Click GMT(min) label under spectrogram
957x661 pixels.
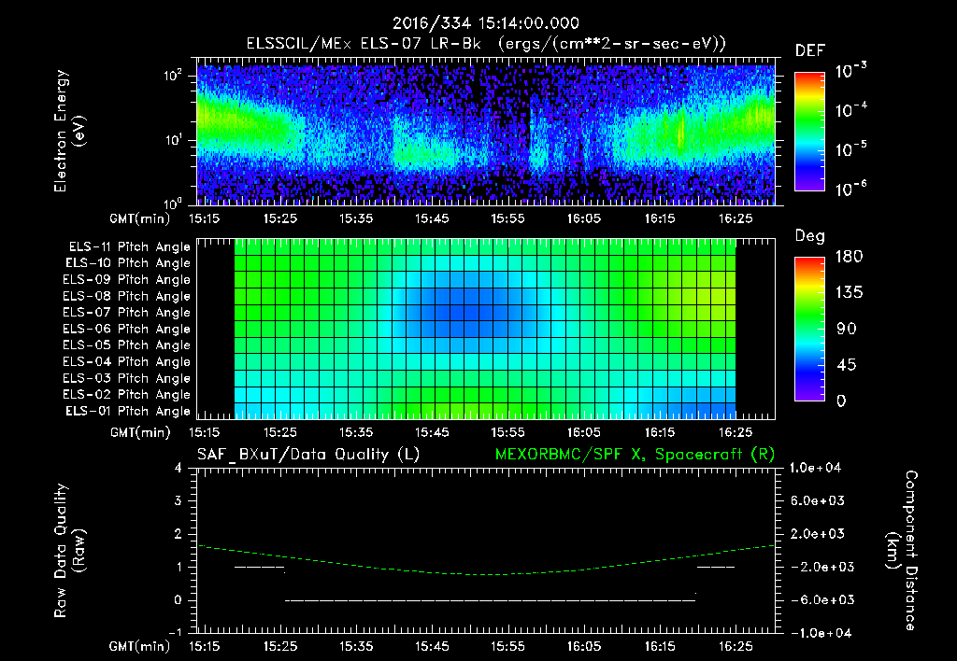pyautogui.click(x=140, y=218)
